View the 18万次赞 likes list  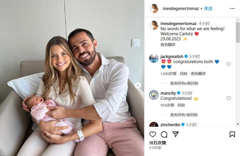coord(158,143)
